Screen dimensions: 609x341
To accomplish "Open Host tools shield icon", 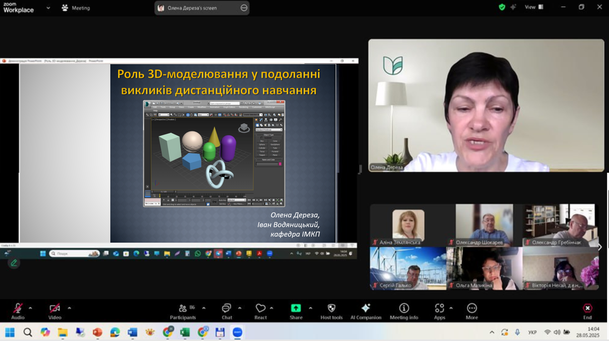I will pyautogui.click(x=331, y=311).
